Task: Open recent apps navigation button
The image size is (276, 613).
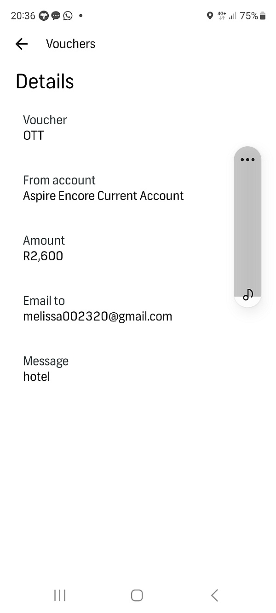Action: tap(60, 596)
